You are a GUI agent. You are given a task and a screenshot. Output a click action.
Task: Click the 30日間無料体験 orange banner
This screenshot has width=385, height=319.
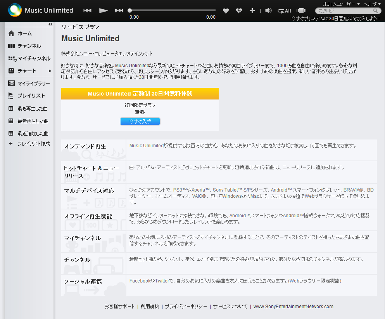[140, 94]
